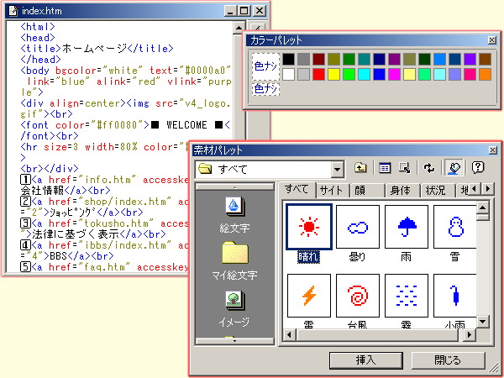
Task: Select the イメージ category icon
Action: (x=236, y=301)
